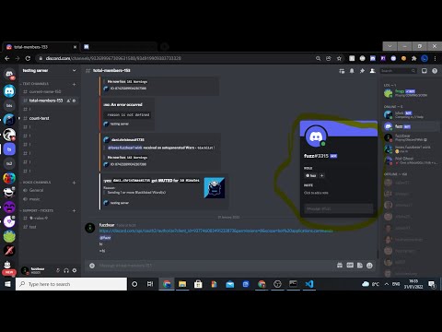Open the GIF picker
This screenshot has width=442, height=332.
350,266
